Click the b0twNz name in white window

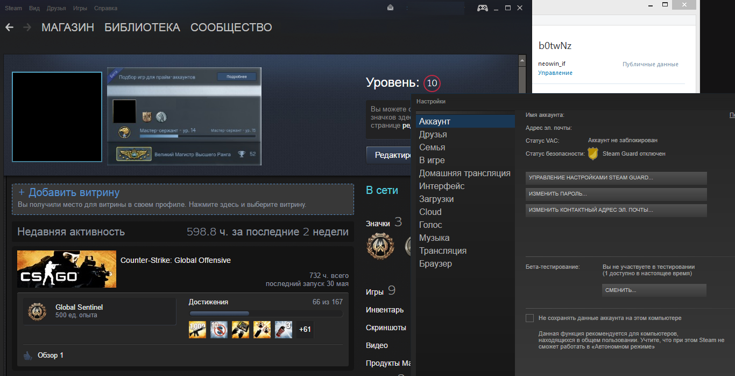click(x=555, y=46)
